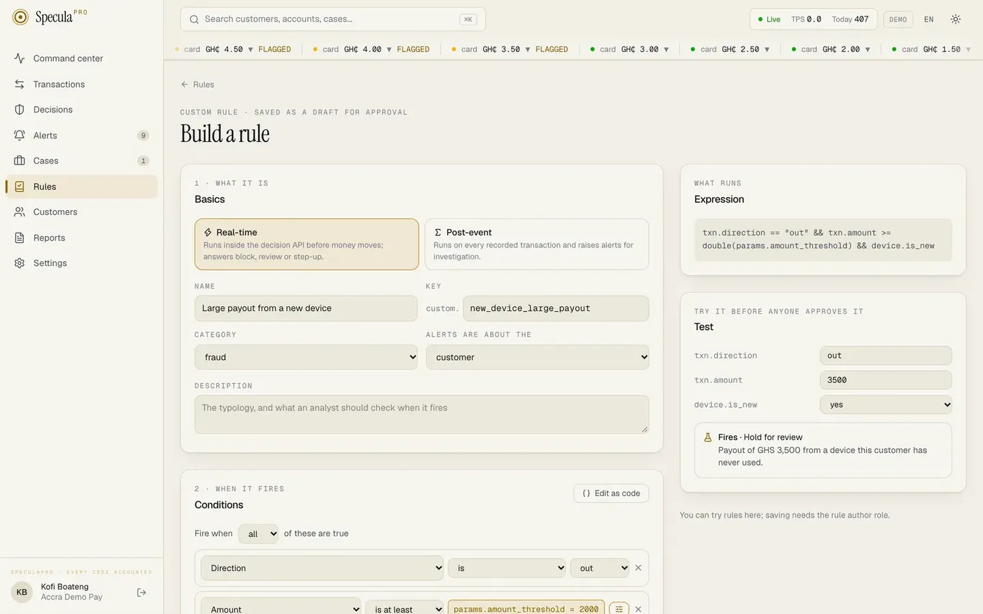Open the 'out' value dropdown in Conditions
Viewport: 983px width, 614px height.
click(599, 568)
